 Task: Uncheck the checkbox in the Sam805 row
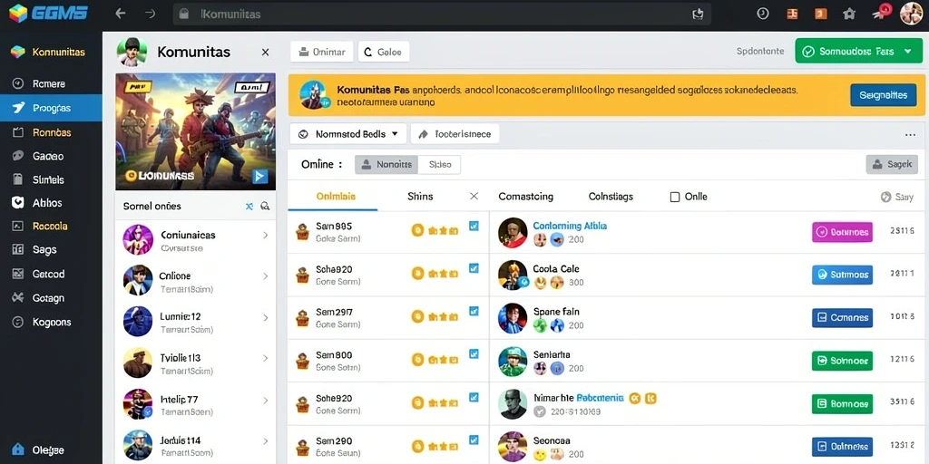[x=474, y=226]
